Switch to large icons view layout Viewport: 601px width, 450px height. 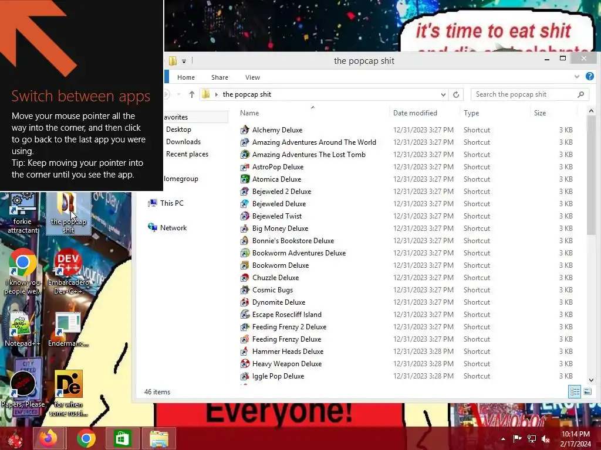pos(587,391)
